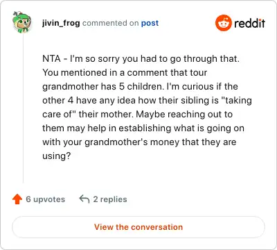Click the "6 upvotes" count label
277x250 pixels.
pyautogui.click(x=46, y=199)
